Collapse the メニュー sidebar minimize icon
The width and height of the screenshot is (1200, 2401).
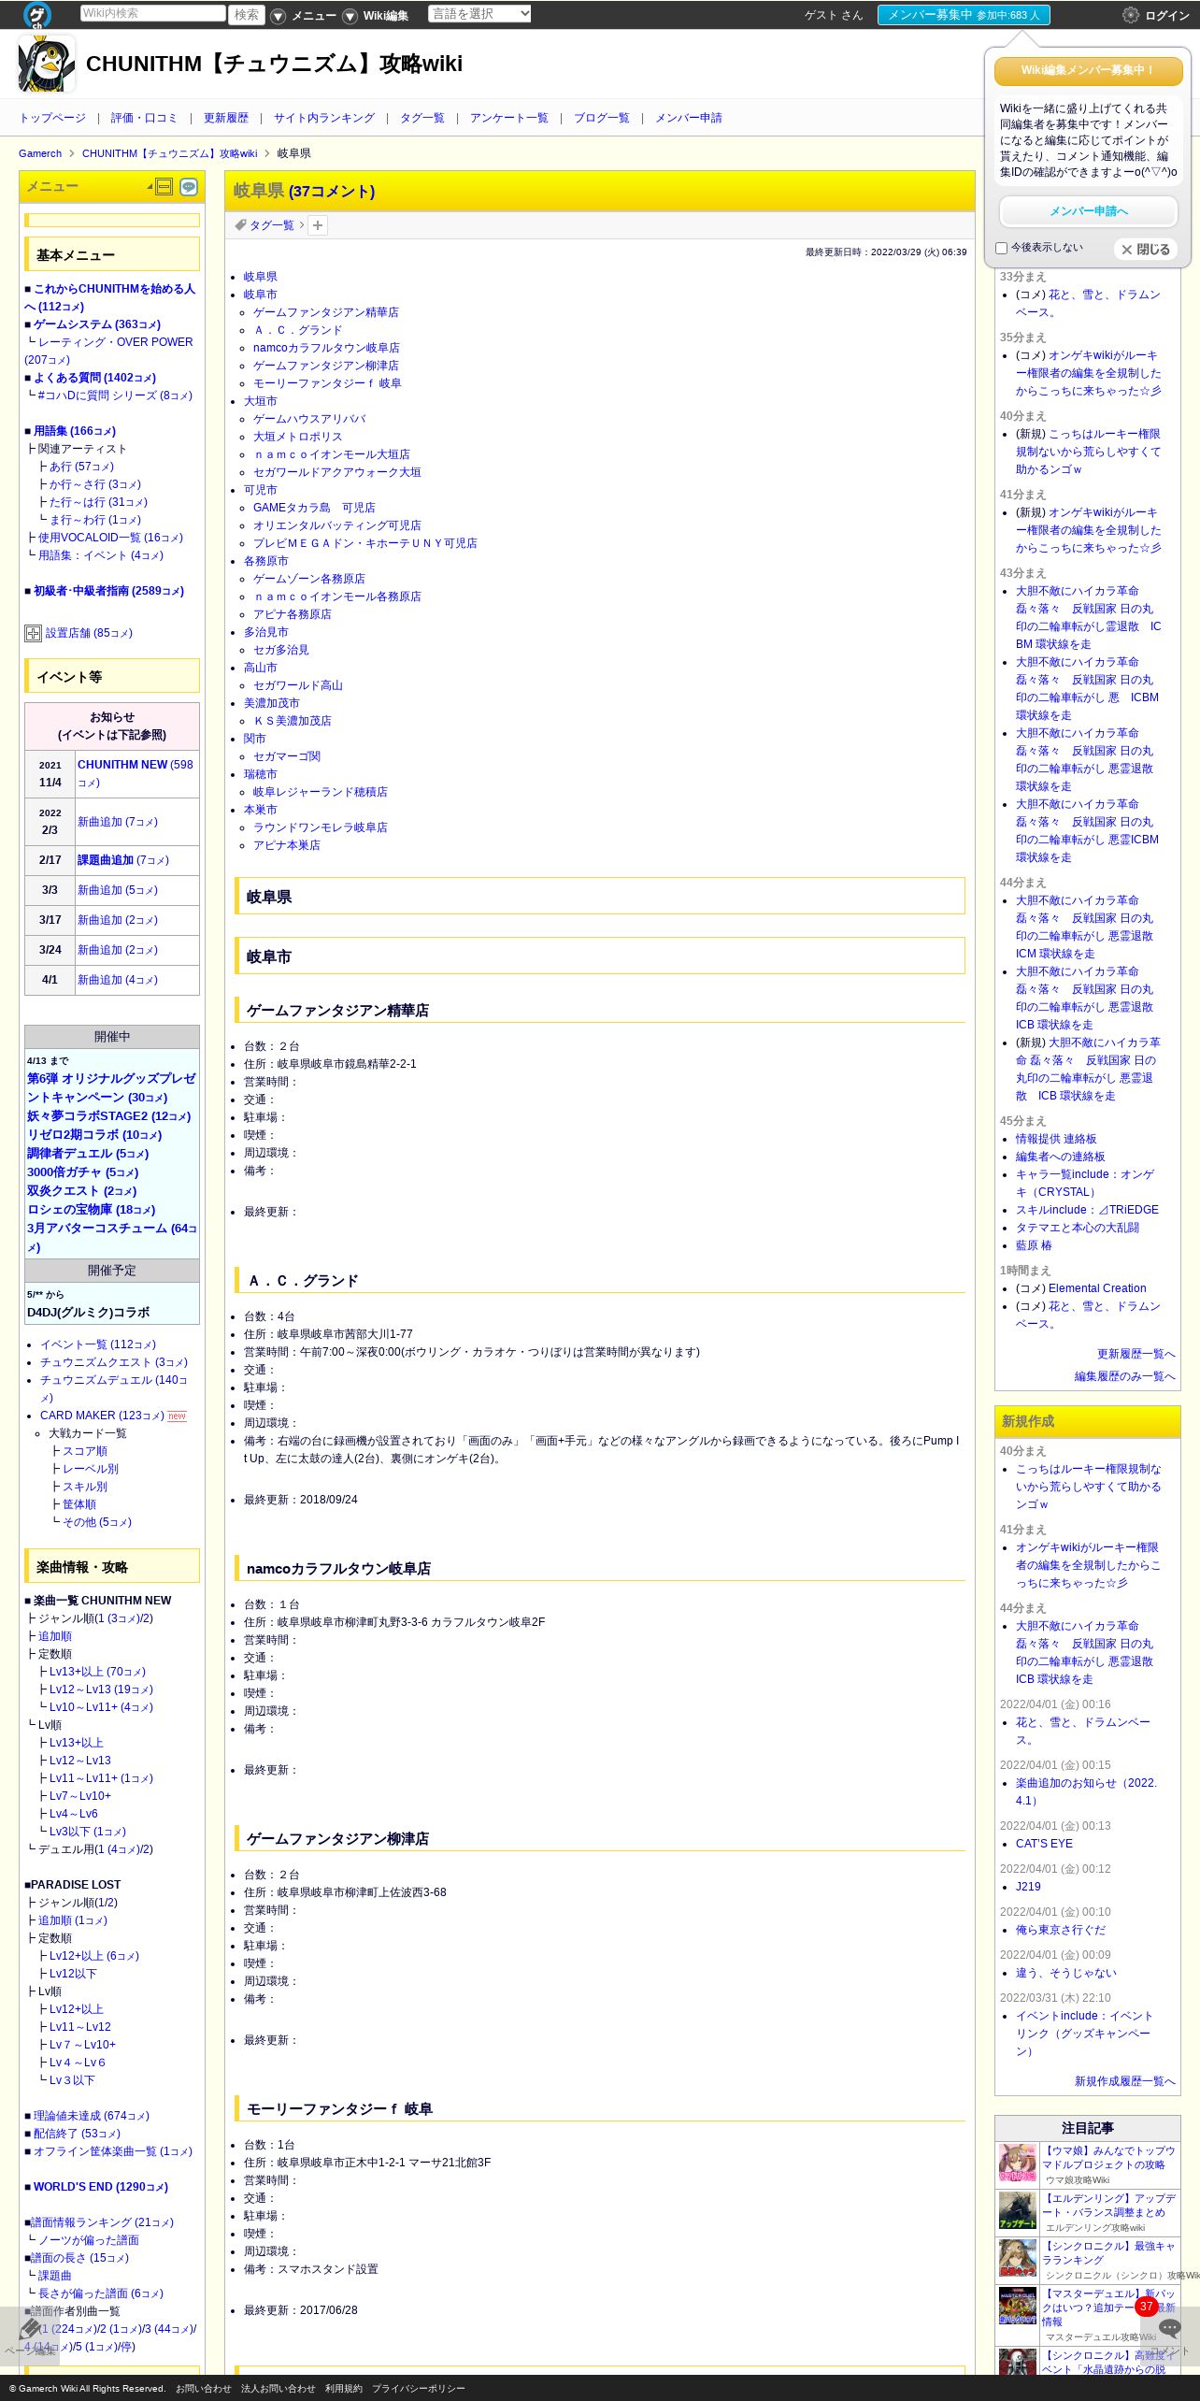pyautogui.click(x=164, y=187)
